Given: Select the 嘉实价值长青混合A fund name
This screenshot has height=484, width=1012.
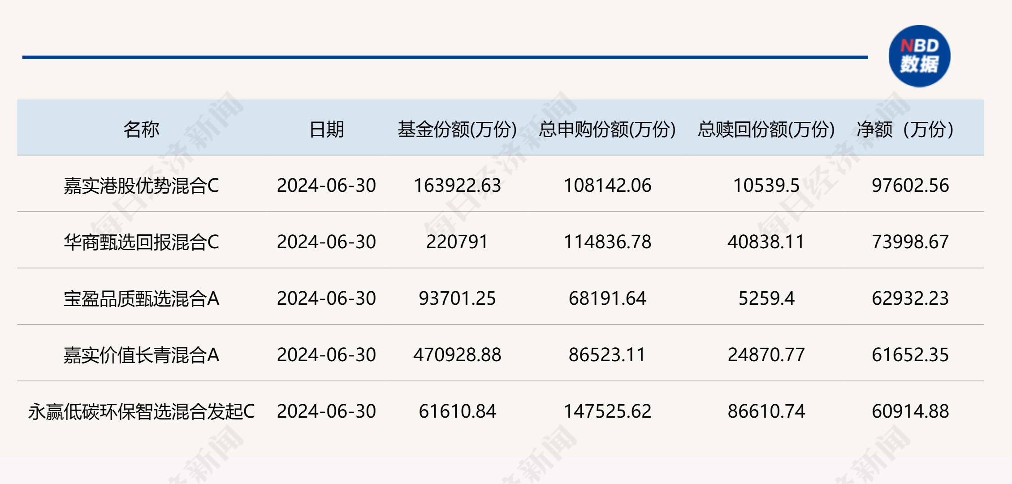Looking at the screenshot, I should point(141,355).
